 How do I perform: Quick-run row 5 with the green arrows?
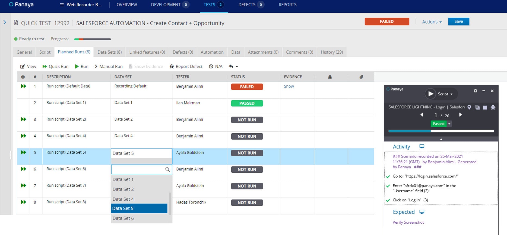pos(24,152)
